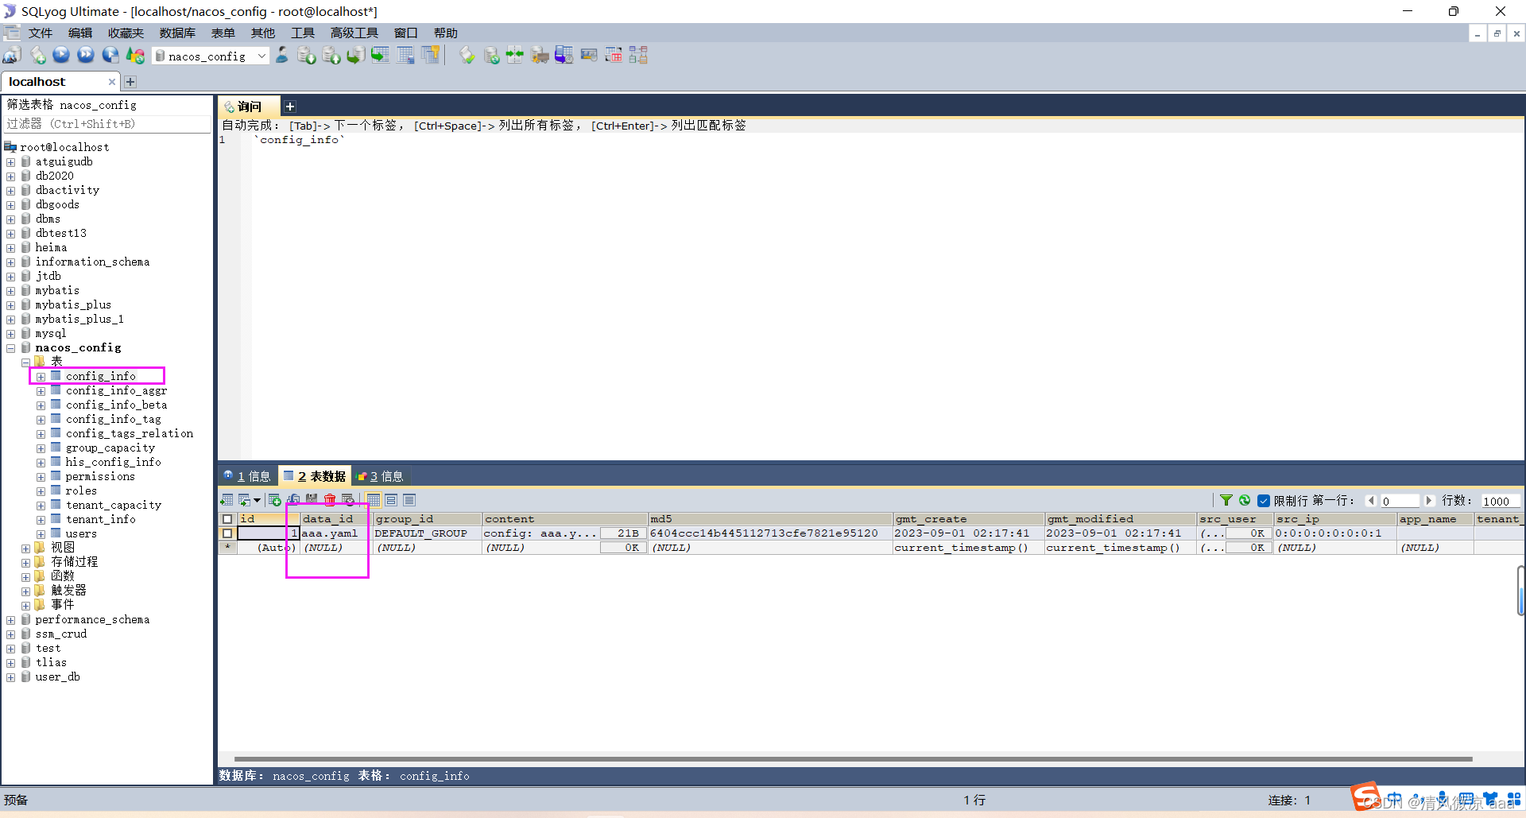Click the md5 column header
The width and height of the screenshot is (1526, 818).
coord(770,519)
